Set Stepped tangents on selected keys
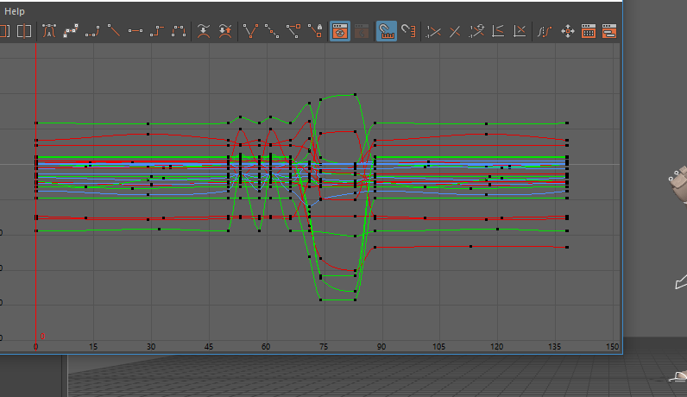This screenshot has width=687, height=397. (156, 31)
